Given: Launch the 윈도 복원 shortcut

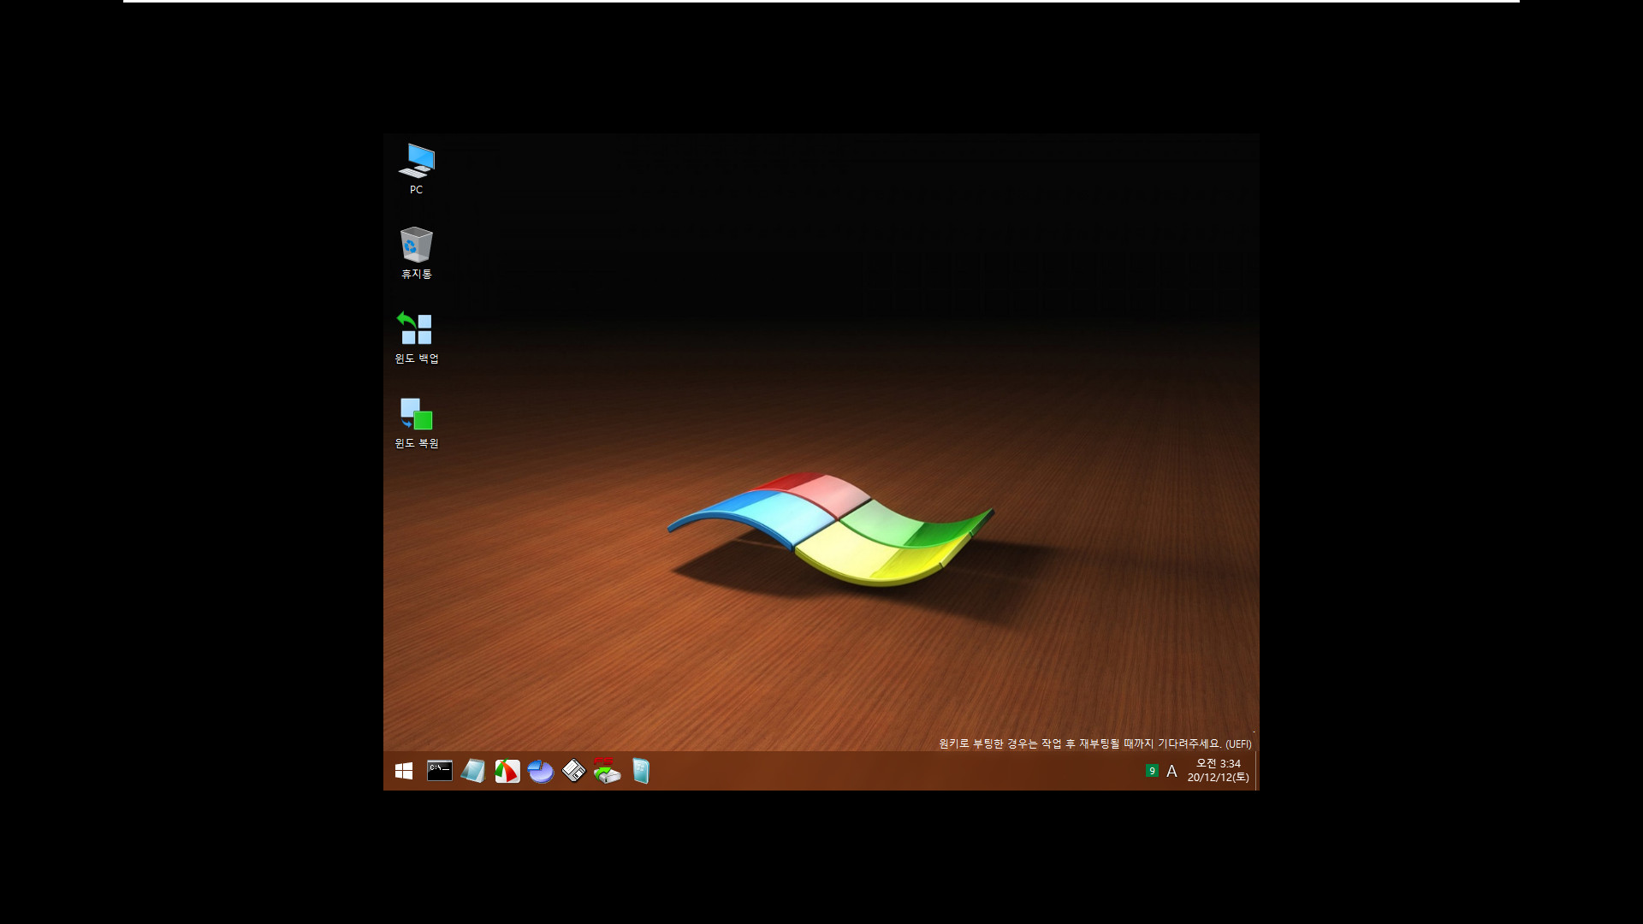Looking at the screenshot, I should [x=416, y=423].
